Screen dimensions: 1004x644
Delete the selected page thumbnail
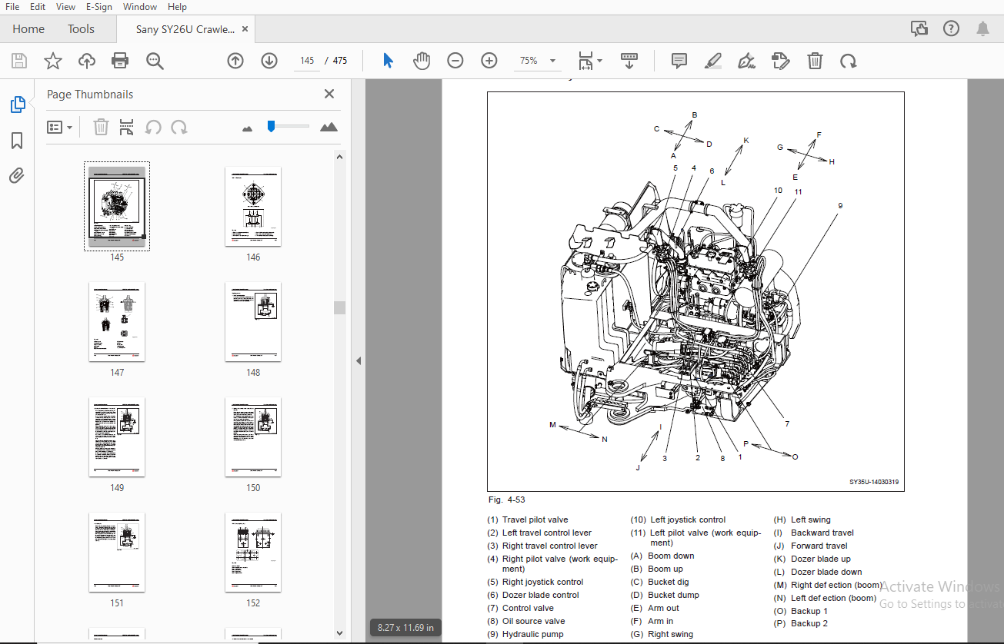(x=101, y=127)
